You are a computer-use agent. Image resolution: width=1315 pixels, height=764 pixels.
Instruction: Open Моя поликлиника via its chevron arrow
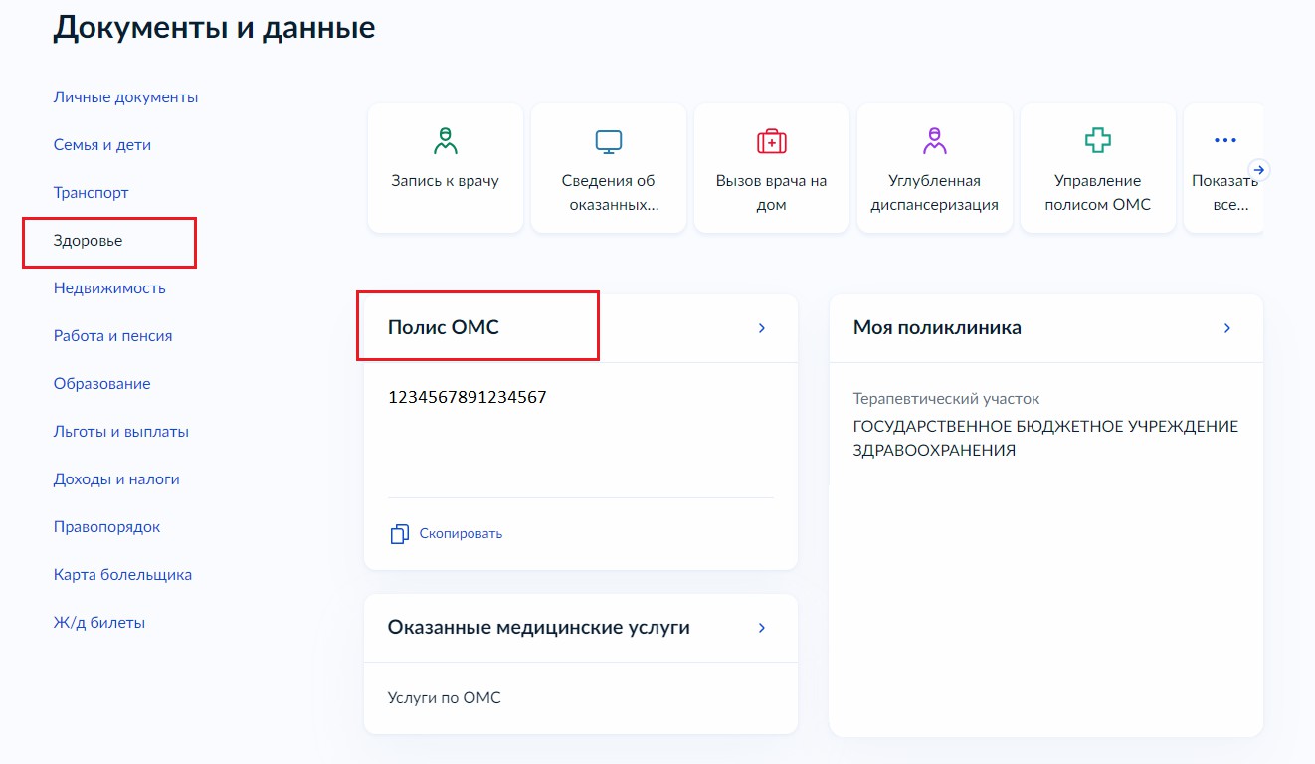point(1227,328)
